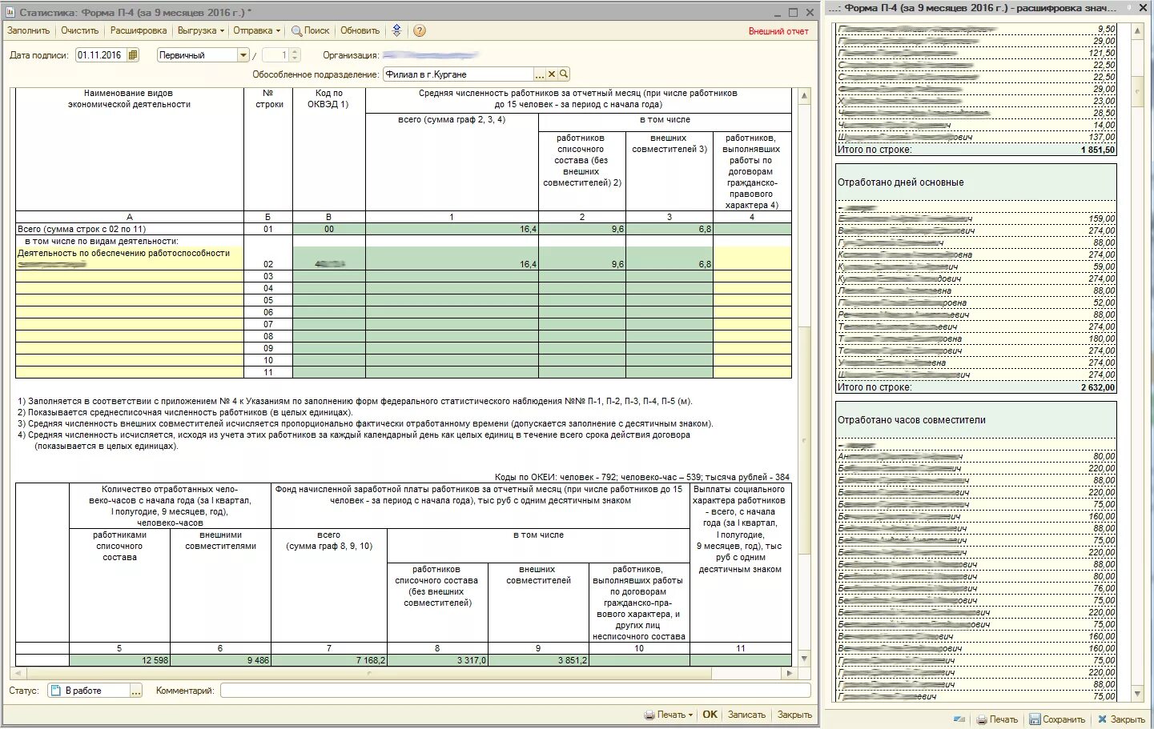Click the form's horizontal scrollbar right arrow
Screen dimensions: 1154x729
(790, 673)
